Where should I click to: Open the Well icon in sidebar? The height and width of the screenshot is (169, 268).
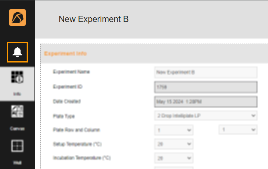(17, 146)
